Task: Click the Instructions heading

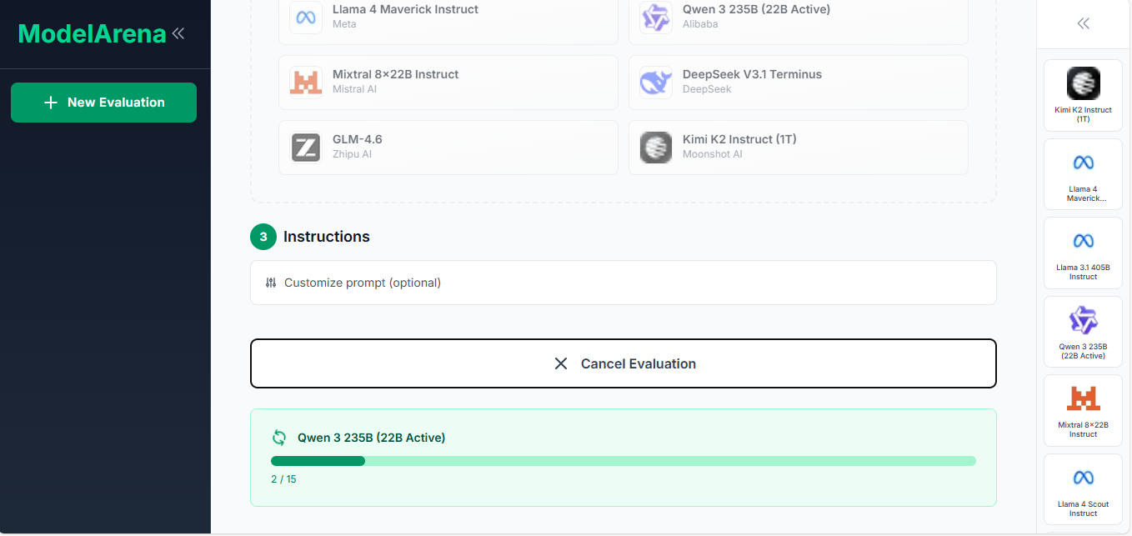Action: point(327,237)
